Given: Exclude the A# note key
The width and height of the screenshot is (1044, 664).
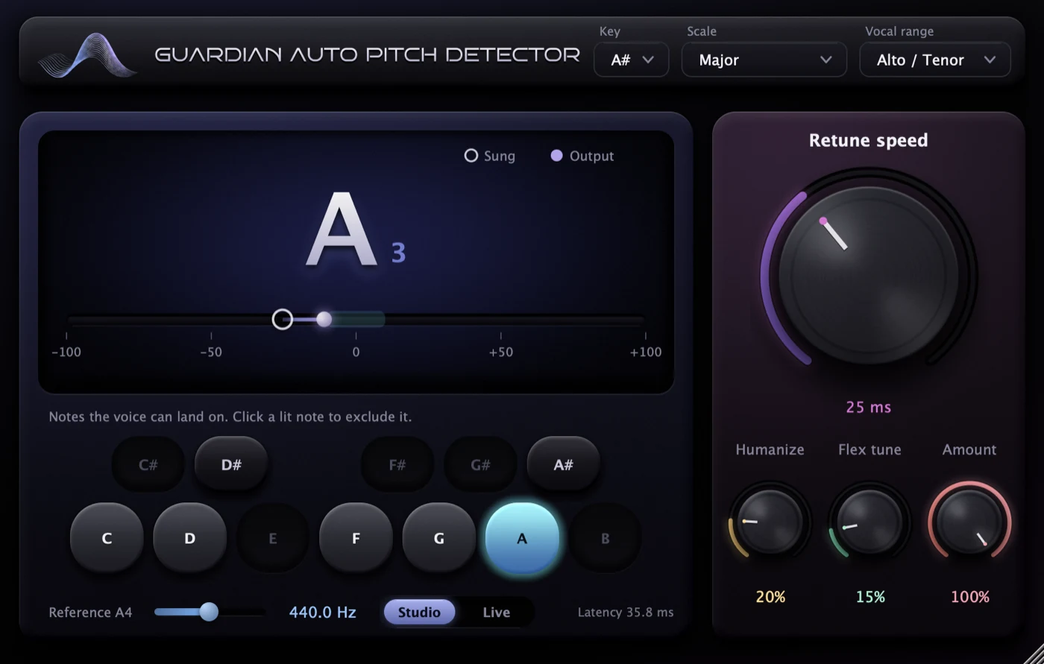Looking at the screenshot, I should click(x=563, y=465).
